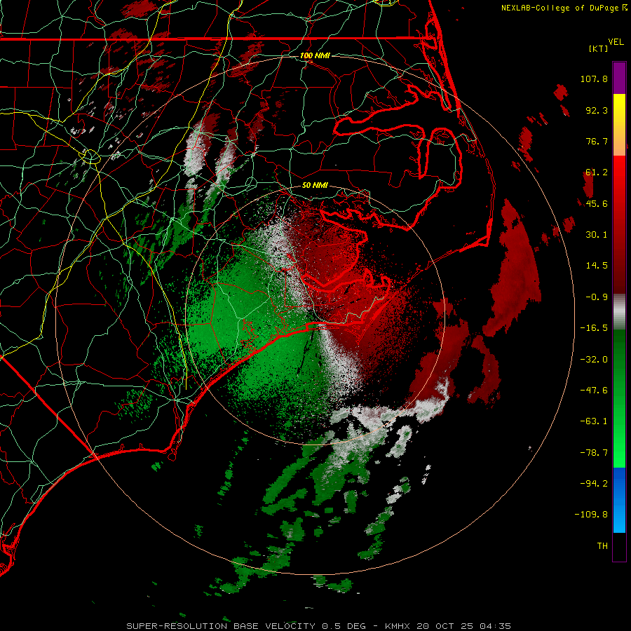Pick the green segment of velocity scale
The height and width of the screenshot is (631, 631).
click(619, 398)
